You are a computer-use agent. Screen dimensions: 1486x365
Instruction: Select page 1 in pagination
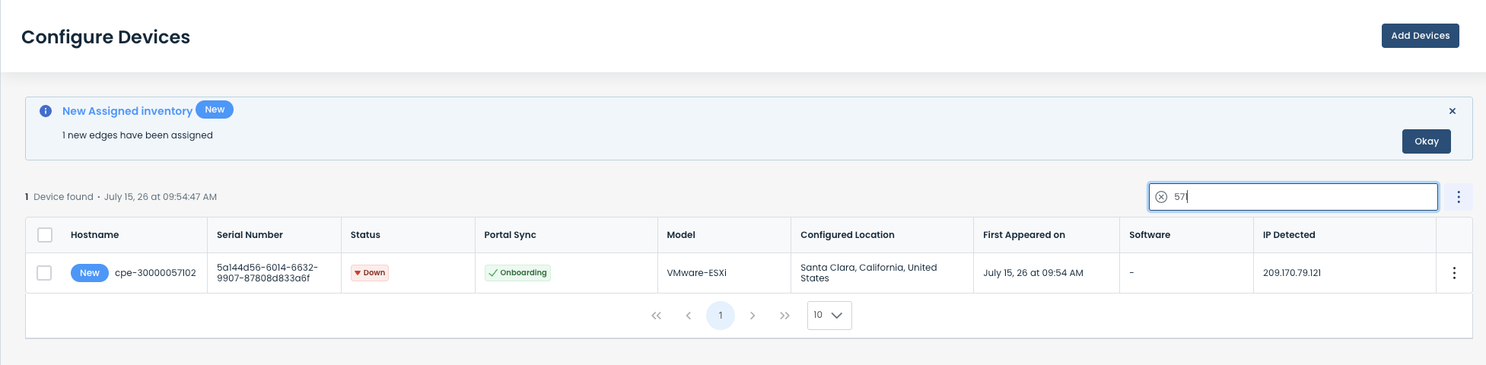721,316
